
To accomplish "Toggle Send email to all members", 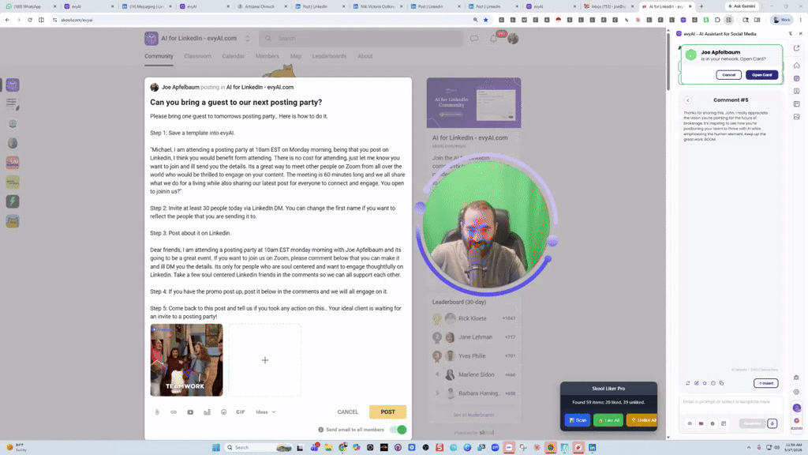I will coord(398,430).
